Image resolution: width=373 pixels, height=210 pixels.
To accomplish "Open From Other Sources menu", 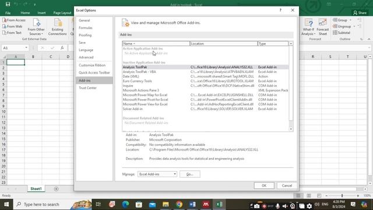I will click(36, 27).
